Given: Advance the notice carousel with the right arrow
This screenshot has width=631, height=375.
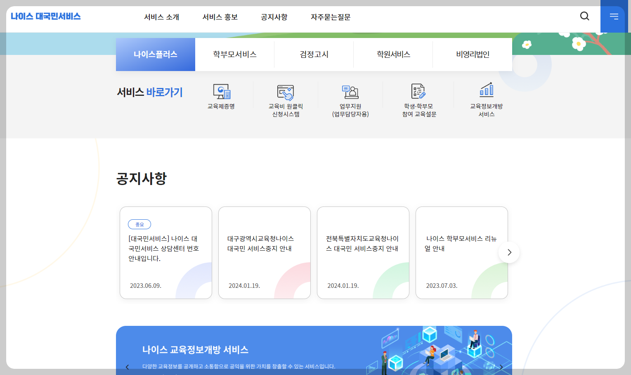Looking at the screenshot, I should (x=508, y=252).
